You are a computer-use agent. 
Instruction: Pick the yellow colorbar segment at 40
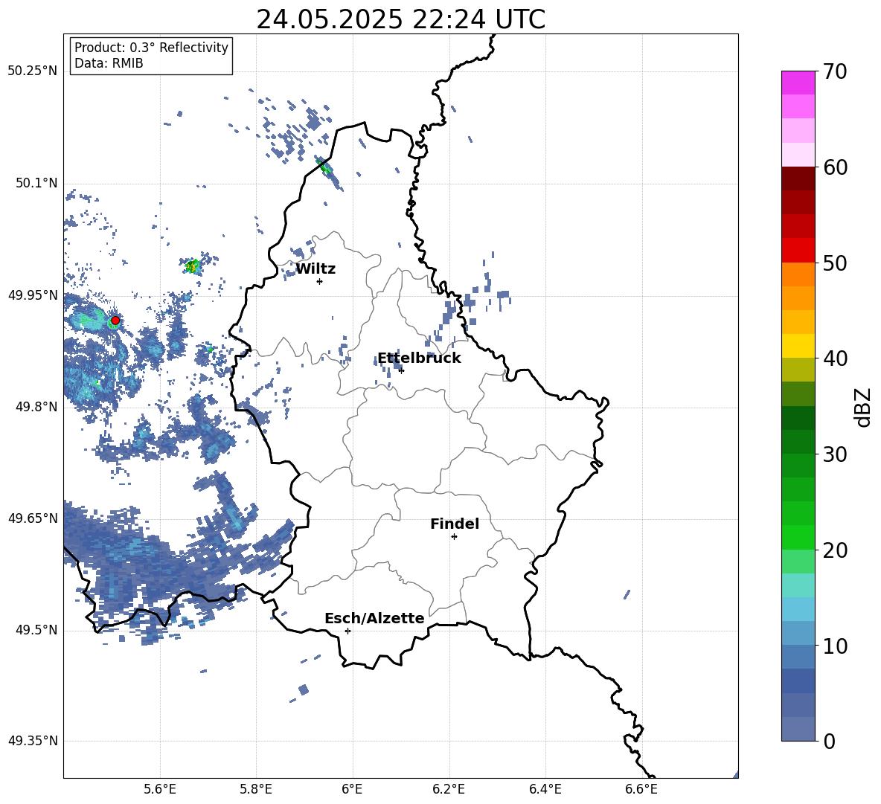(798, 346)
